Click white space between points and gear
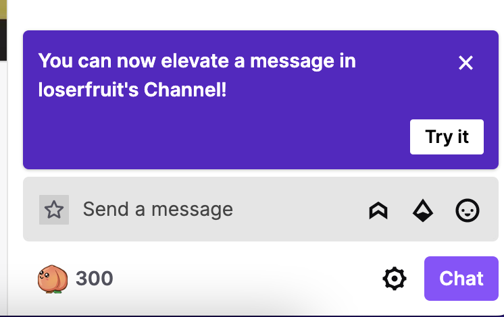This screenshot has height=317, width=504. pyautogui.click(x=250, y=279)
